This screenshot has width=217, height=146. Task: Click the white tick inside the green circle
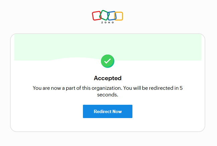point(108,61)
